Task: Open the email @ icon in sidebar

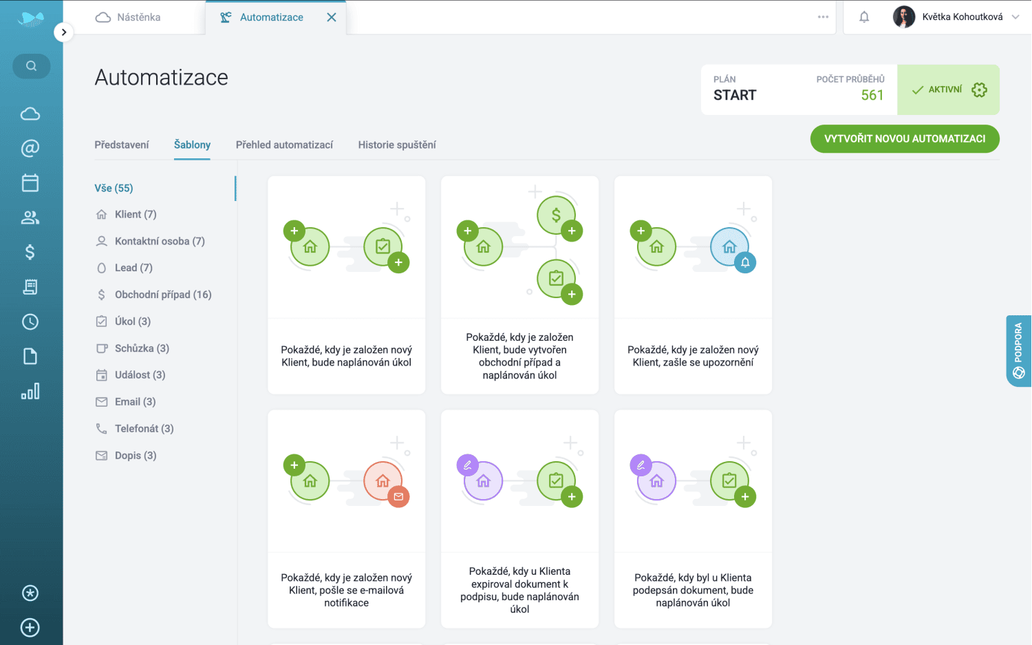Action: pyautogui.click(x=30, y=148)
